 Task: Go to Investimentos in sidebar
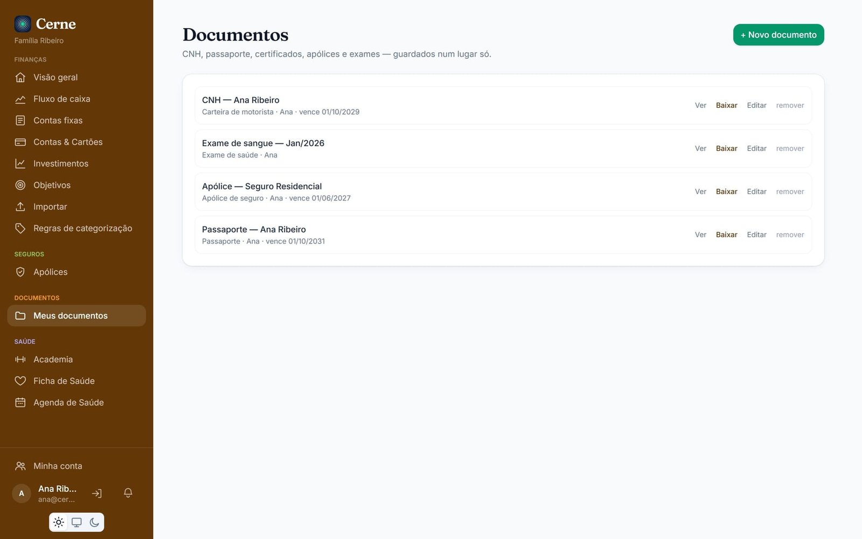pyautogui.click(x=77, y=163)
